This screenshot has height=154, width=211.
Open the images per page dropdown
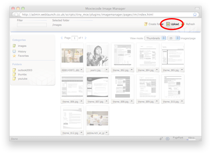(173, 38)
